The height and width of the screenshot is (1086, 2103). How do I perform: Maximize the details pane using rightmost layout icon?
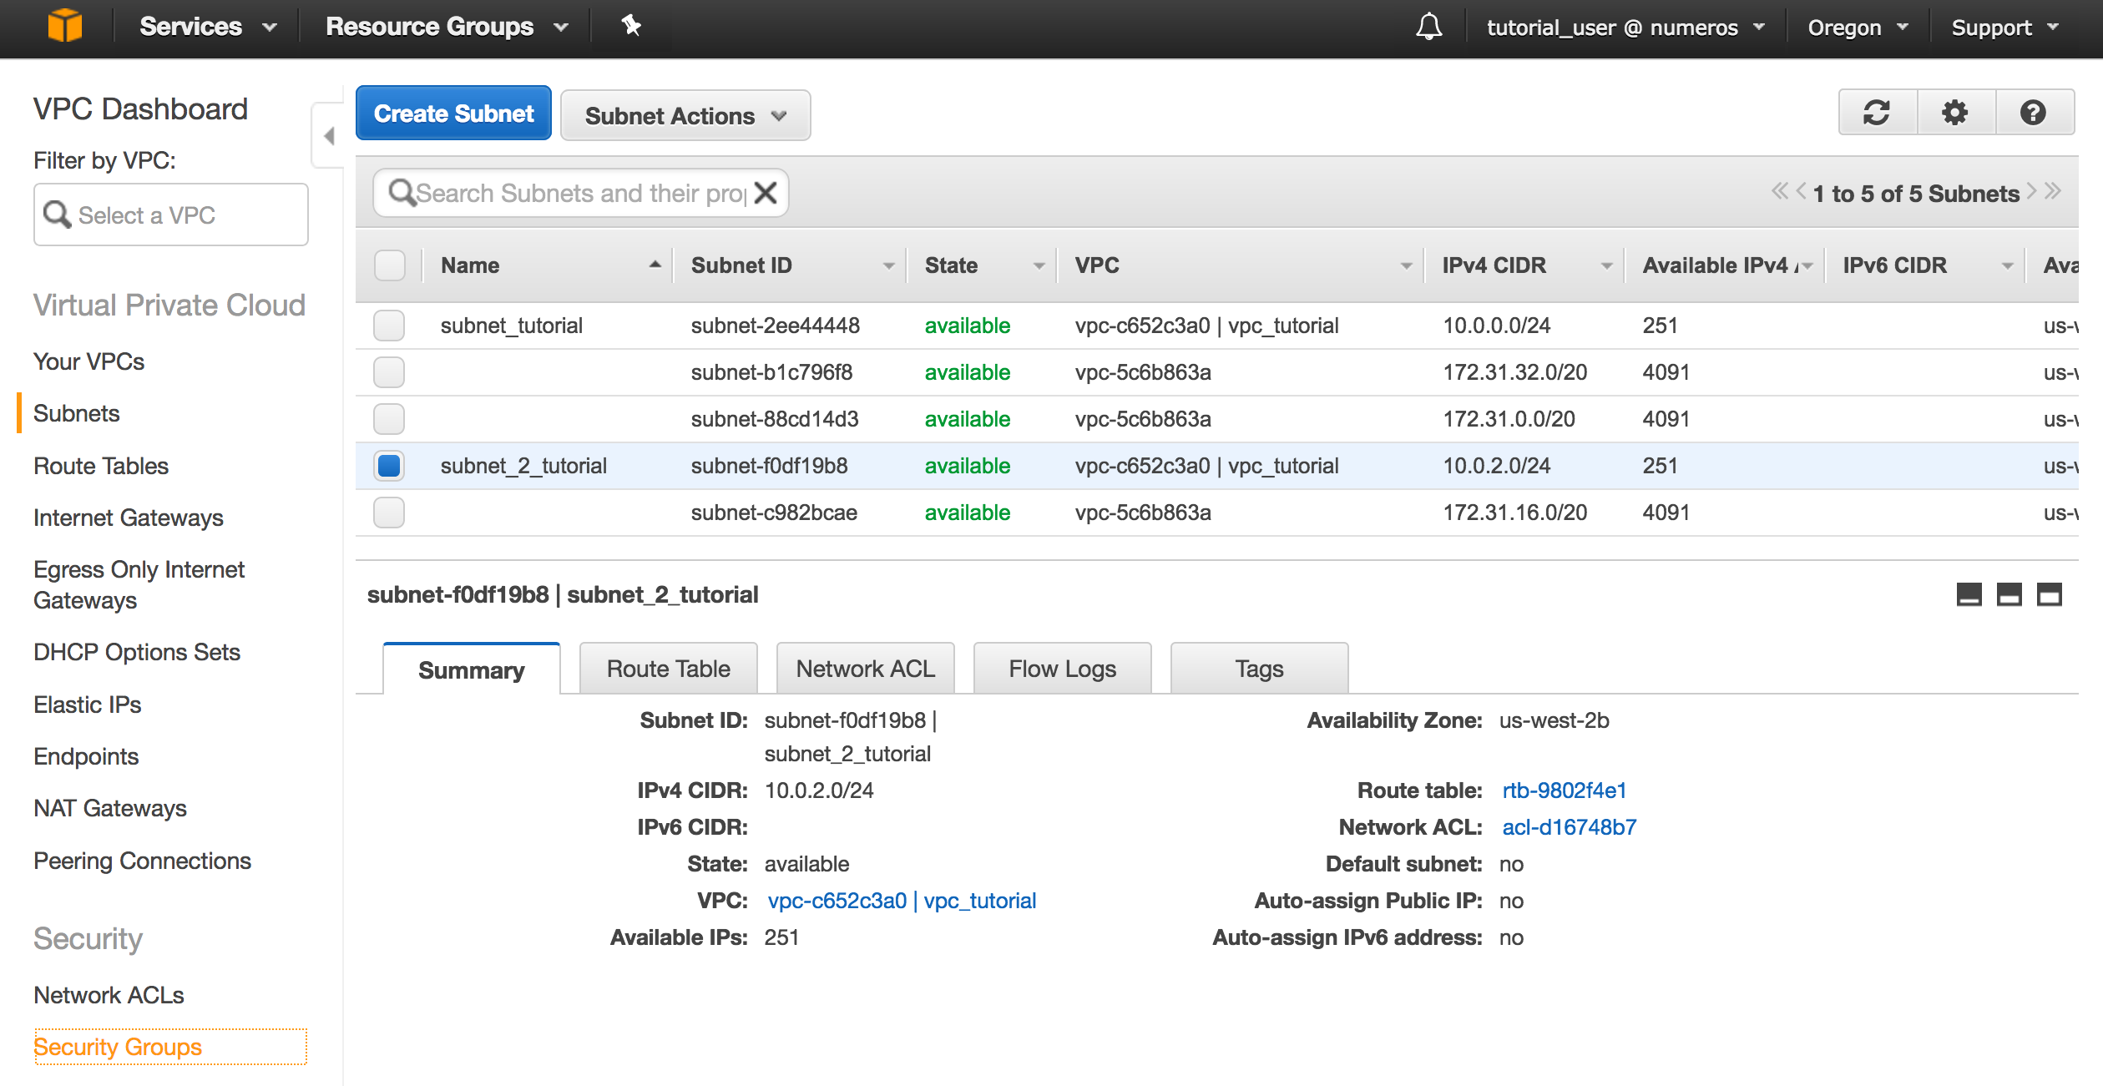point(2050,594)
